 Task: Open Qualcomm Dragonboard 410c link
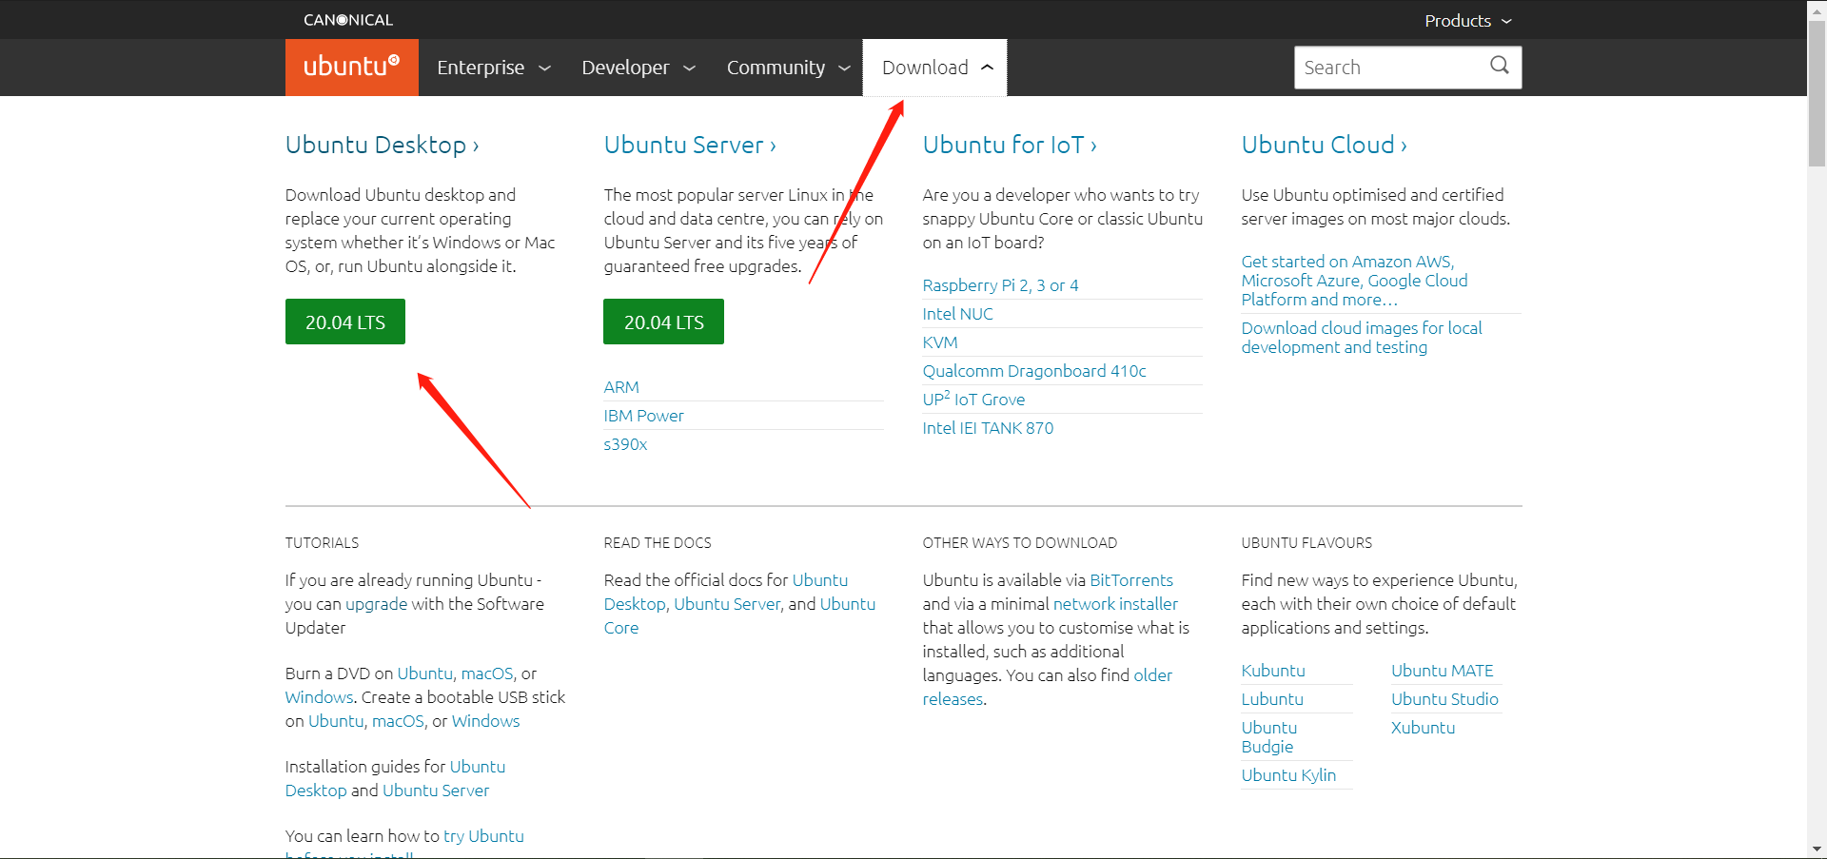[x=1034, y=371]
